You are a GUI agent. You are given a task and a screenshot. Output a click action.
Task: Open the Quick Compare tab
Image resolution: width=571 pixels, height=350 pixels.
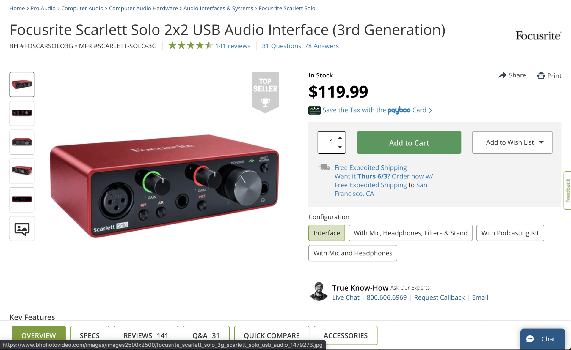point(271,335)
